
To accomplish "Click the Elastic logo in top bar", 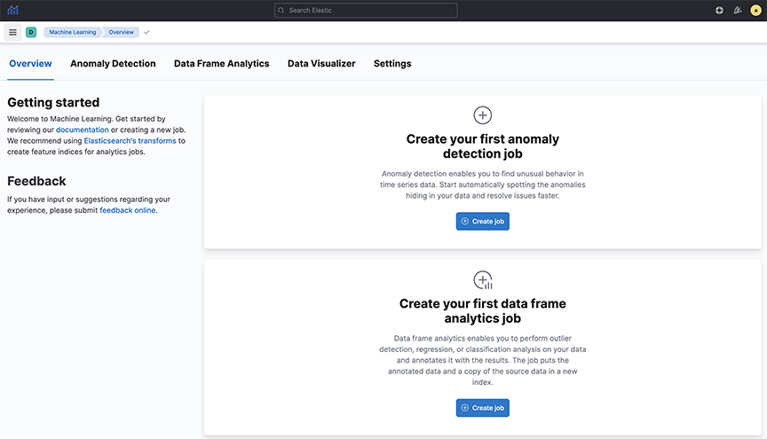I will 12,10.
